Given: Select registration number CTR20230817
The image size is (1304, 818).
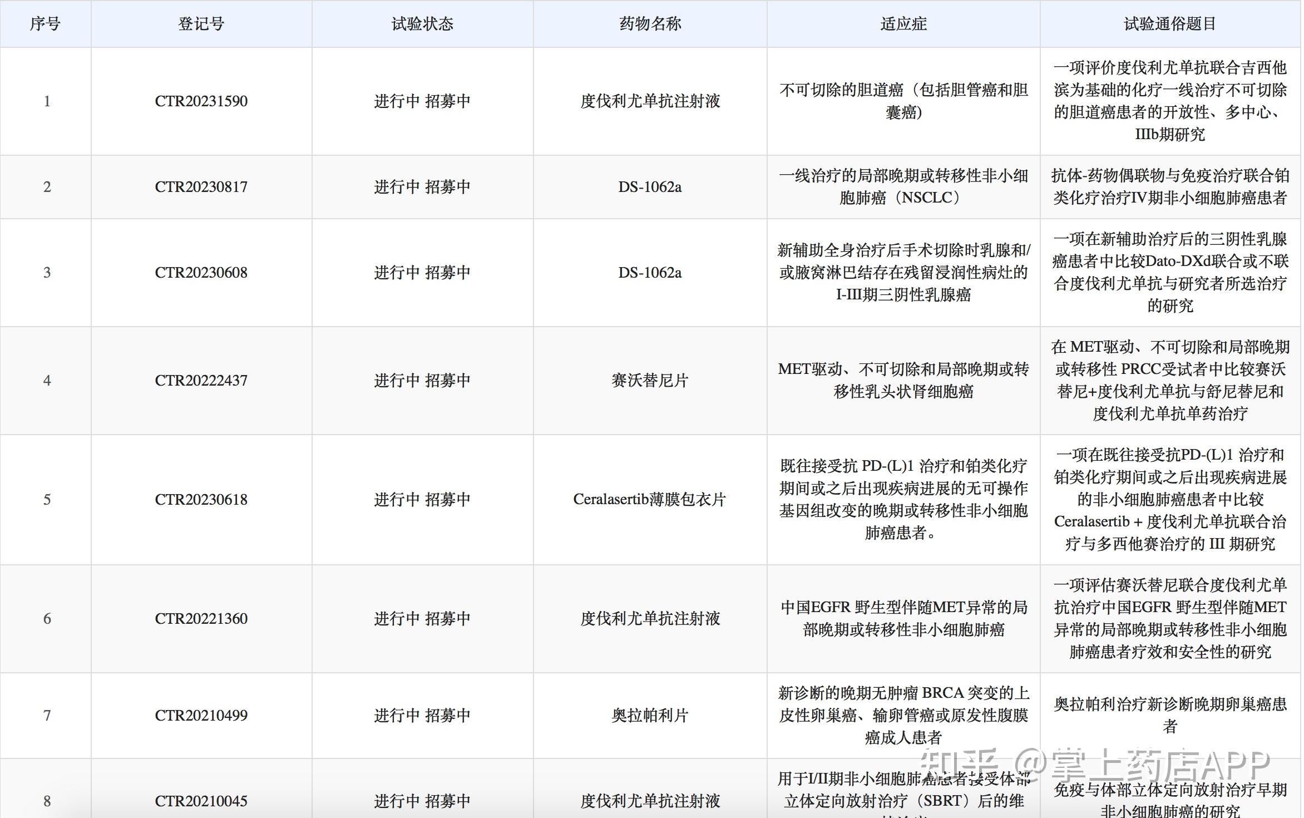Looking at the screenshot, I should tap(201, 187).
